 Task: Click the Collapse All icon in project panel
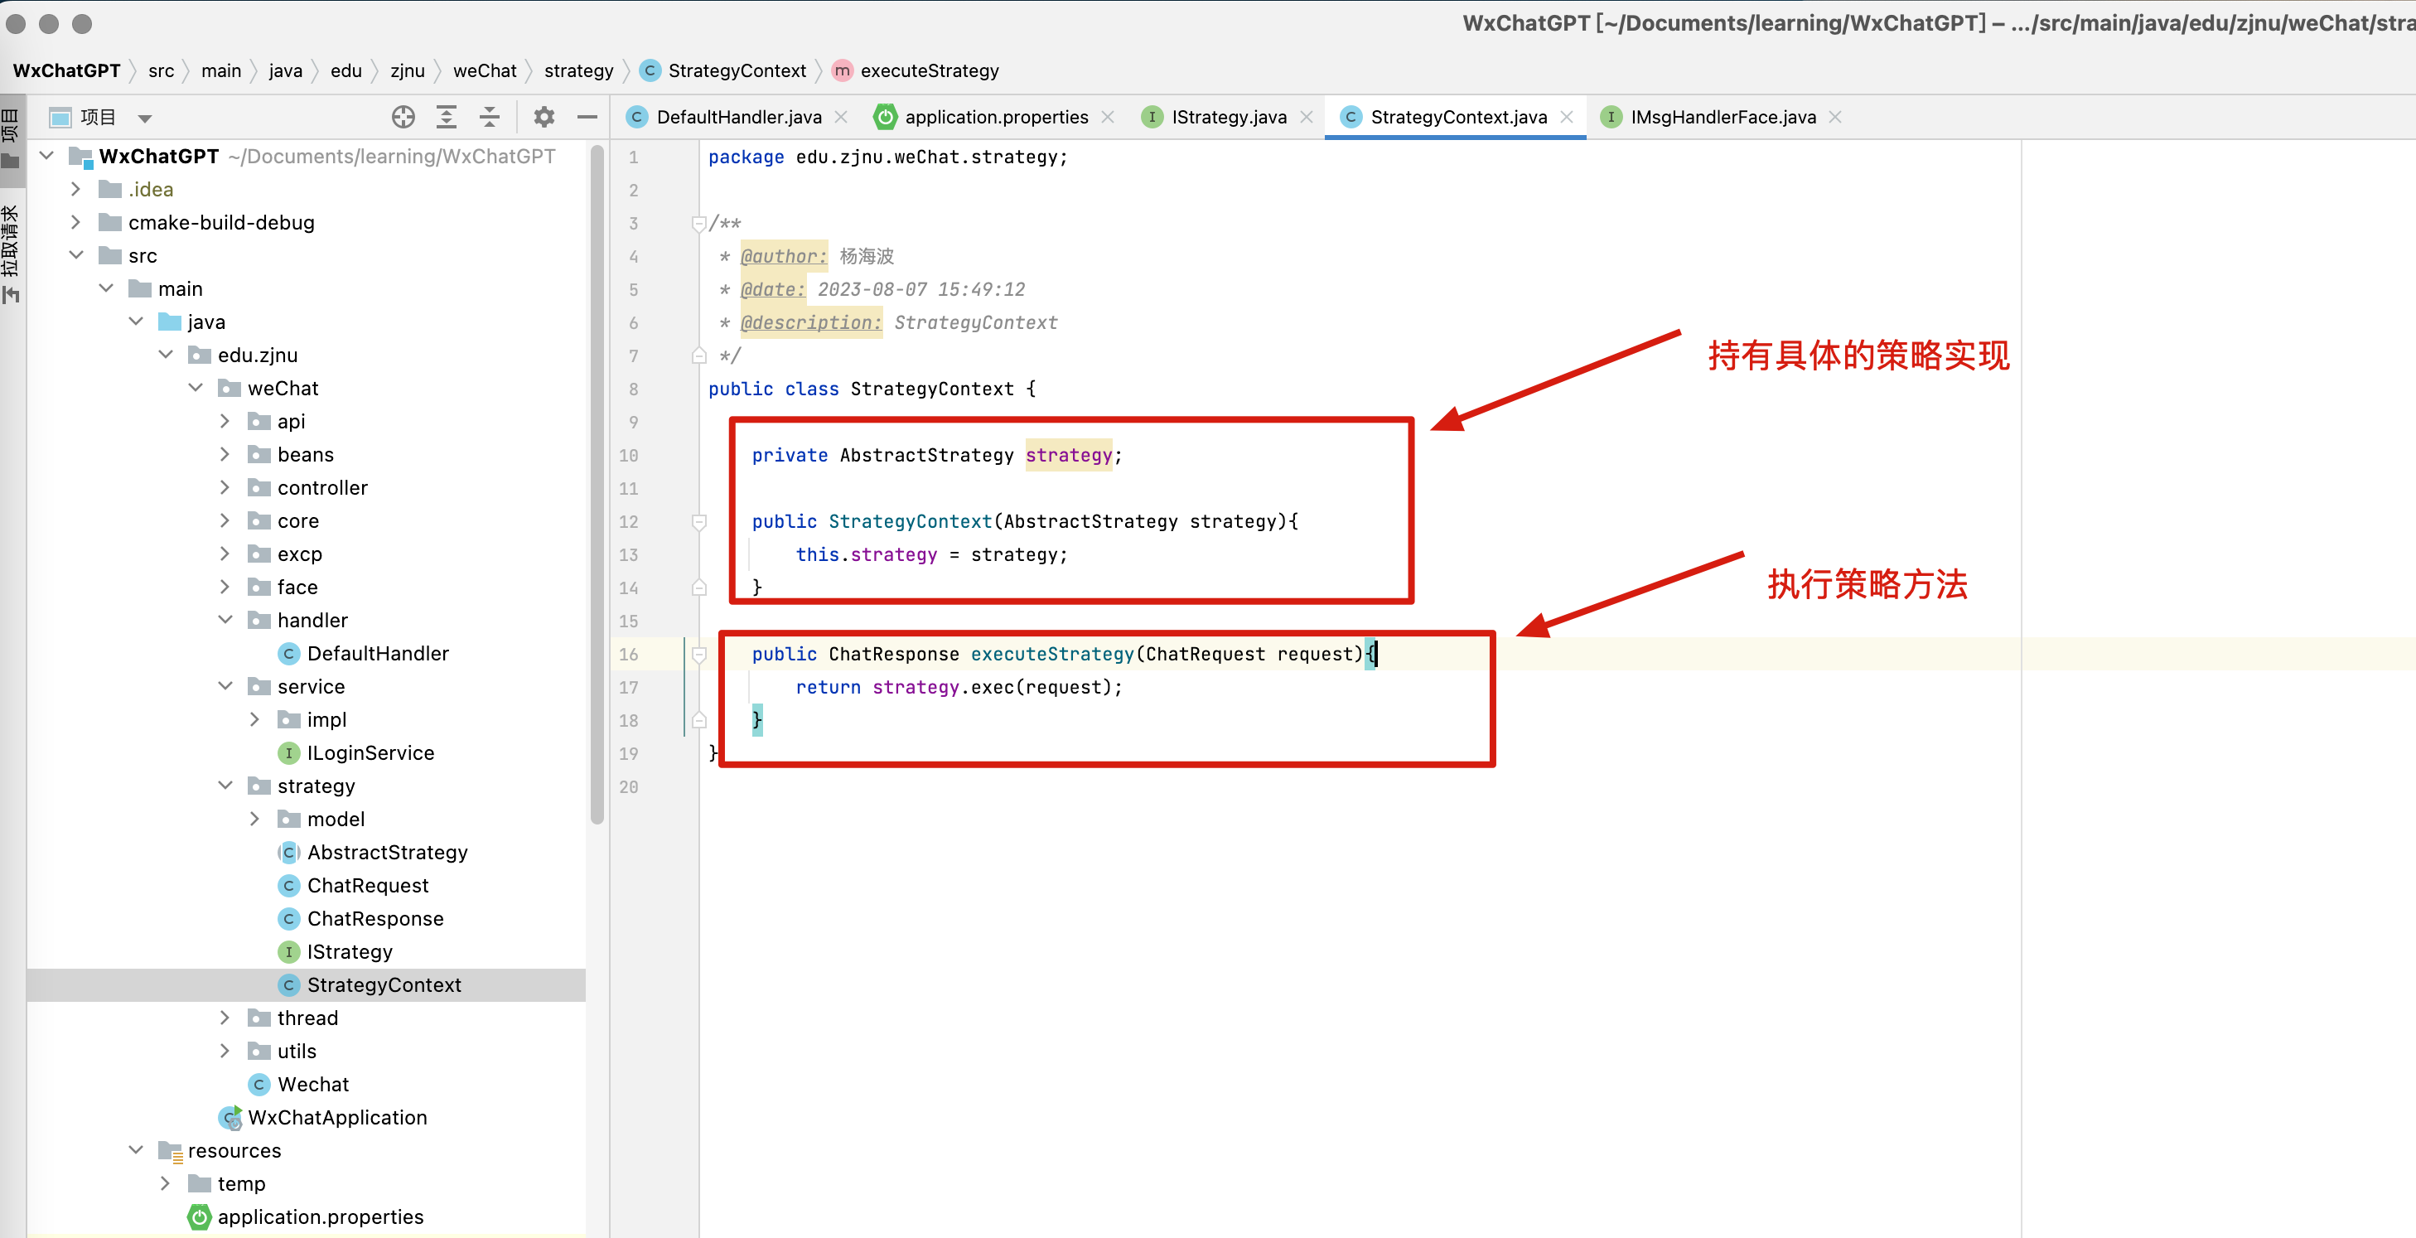click(x=490, y=117)
